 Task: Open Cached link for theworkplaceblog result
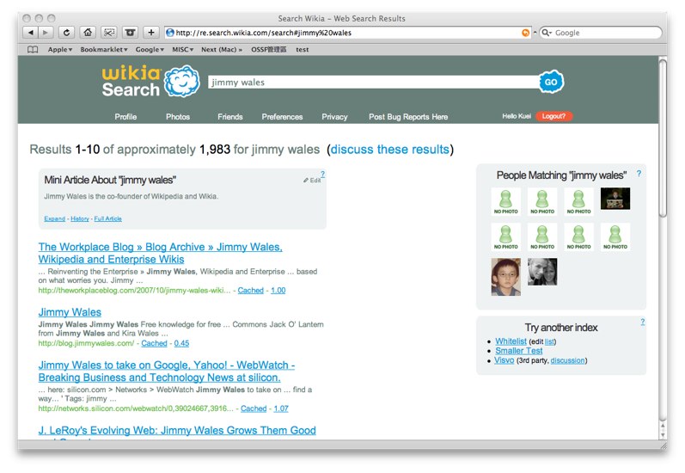tap(251, 291)
